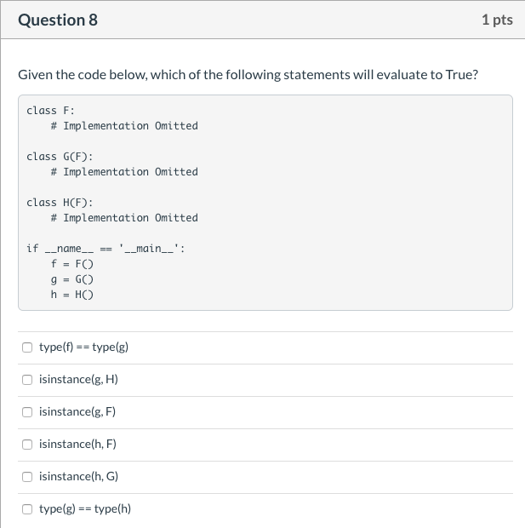
Task: Enable the isinstance(g, F) checkbox
Action: 27,412
